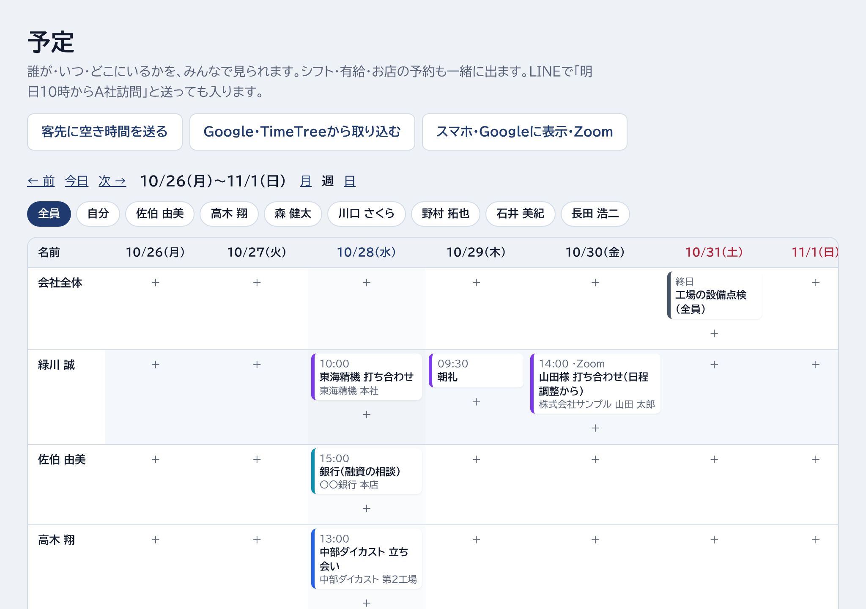866x609 pixels.
Task: Open 銀行(融資の相談) event at 15:00
Action: coord(367,471)
